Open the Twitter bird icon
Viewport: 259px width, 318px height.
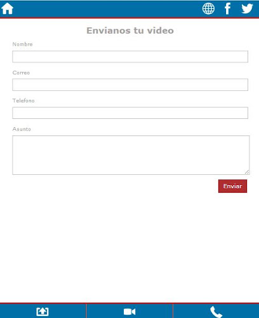tap(247, 9)
